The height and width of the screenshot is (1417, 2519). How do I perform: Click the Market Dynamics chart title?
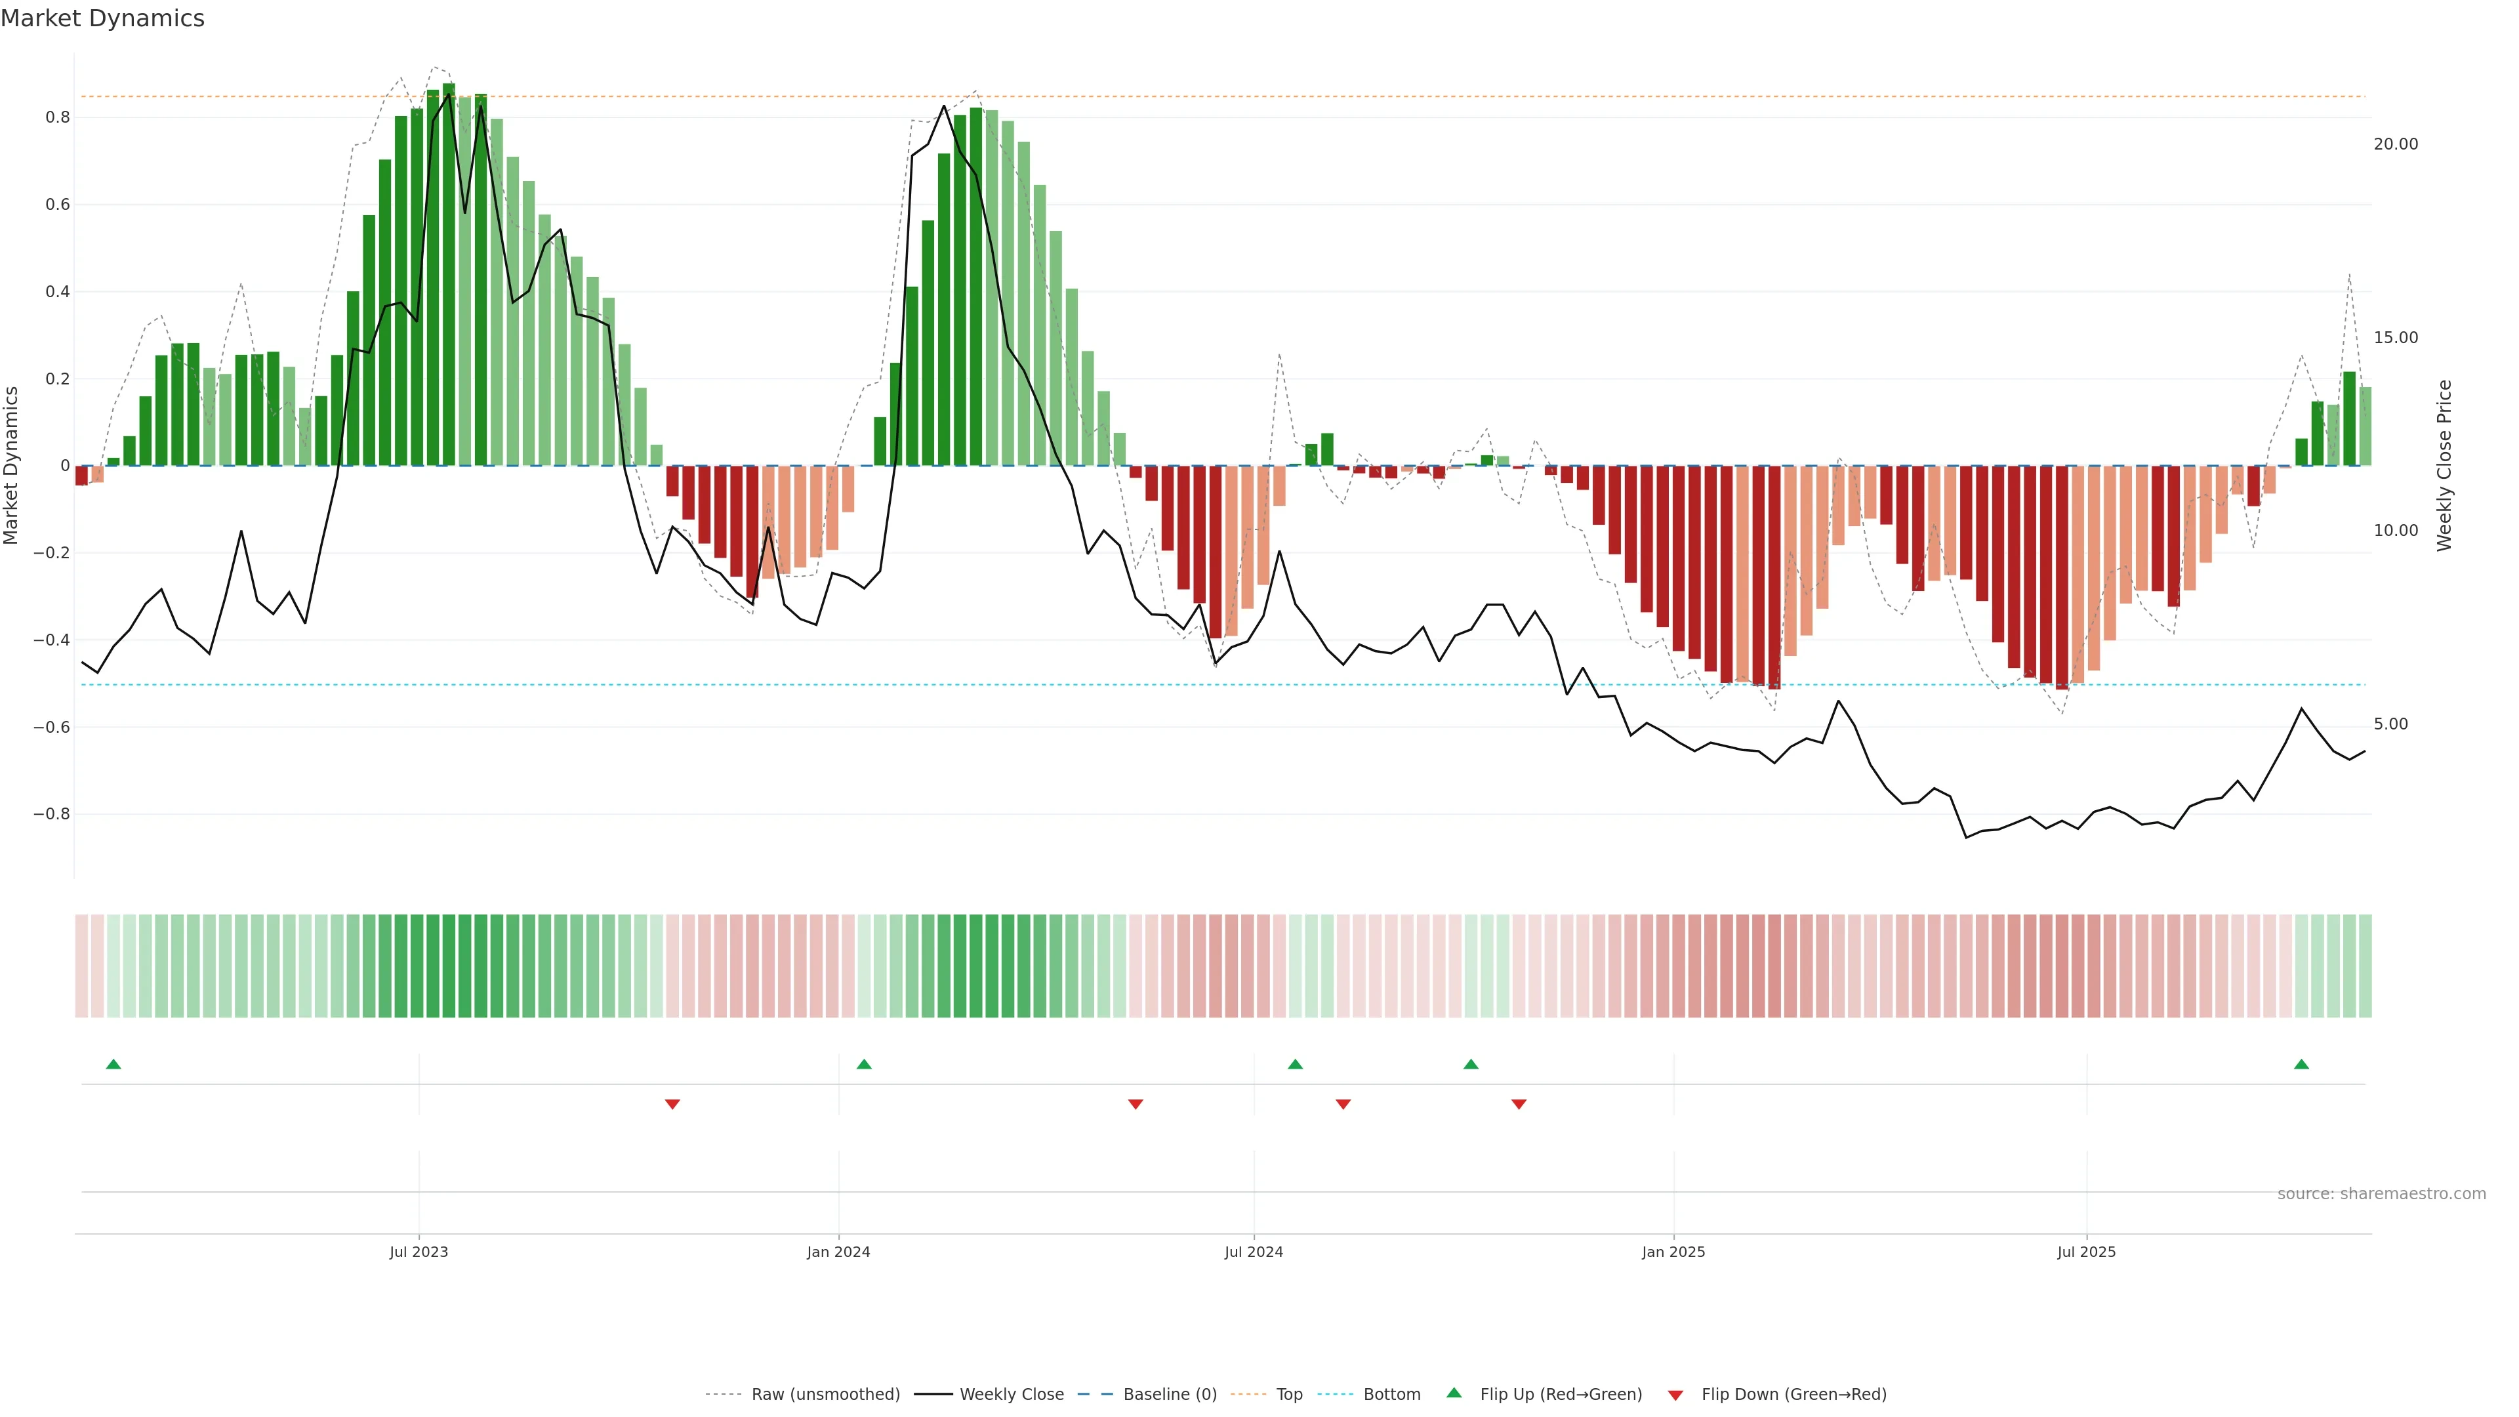click(103, 18)
